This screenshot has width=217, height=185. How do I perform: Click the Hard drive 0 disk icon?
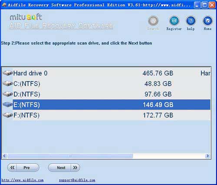8,73
